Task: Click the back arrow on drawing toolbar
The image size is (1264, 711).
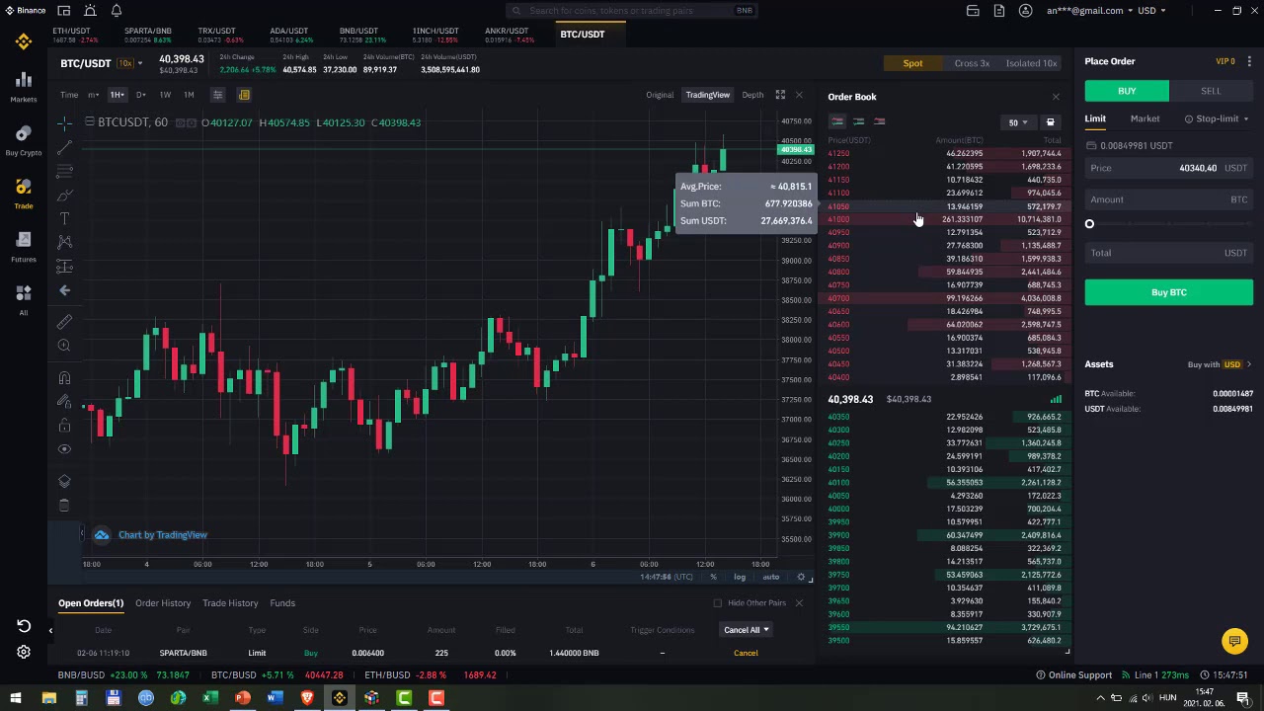Action: pos(64,290)
